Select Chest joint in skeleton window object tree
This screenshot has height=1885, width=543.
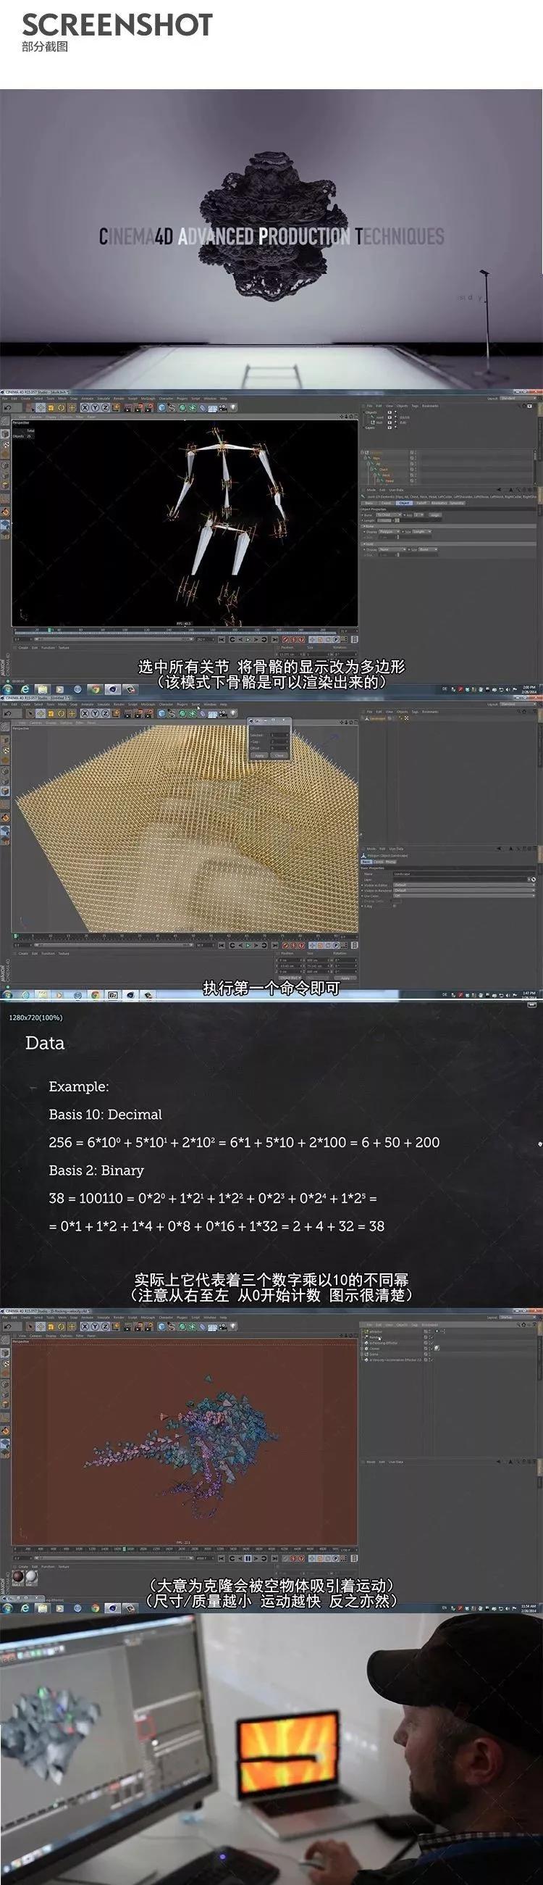click(x=383, y=470)
